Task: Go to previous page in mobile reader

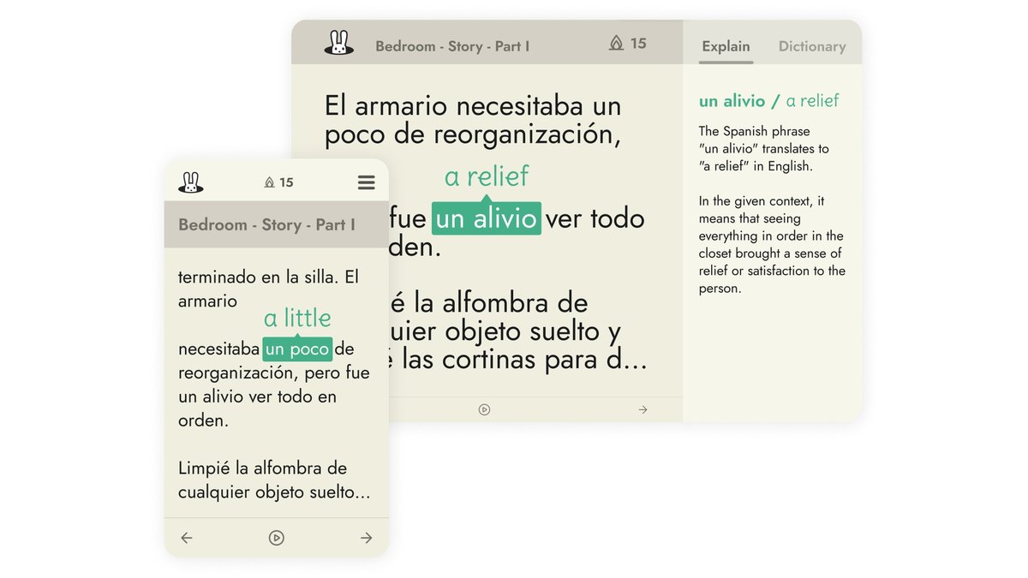Action: coord(187,538)
